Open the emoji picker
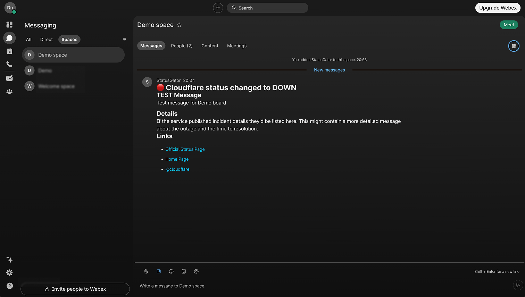This screenshot has width=525, height=297. pyautogui.click(x=171, y=271)
